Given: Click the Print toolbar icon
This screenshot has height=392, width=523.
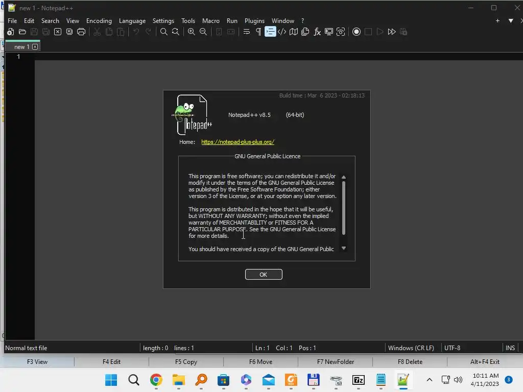Looking at the screenshot, I should tap(81, 32).
